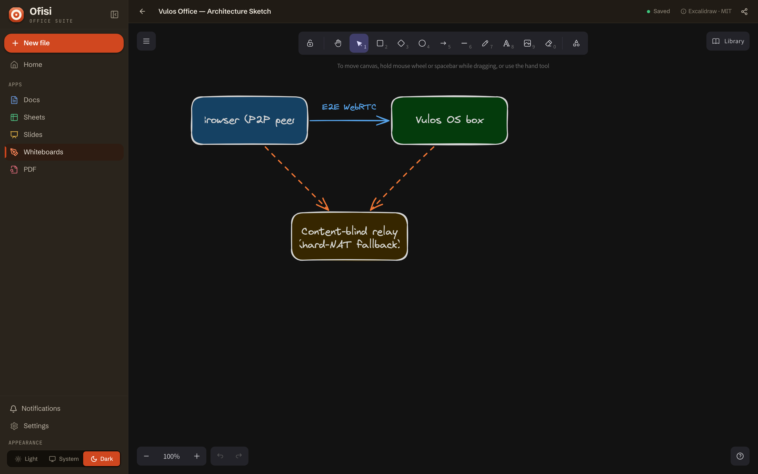Open the Slides app
Screen dimensions: 758x474
click(64, 135)
